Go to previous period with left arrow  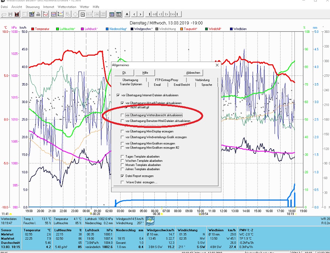pos(135,14)
